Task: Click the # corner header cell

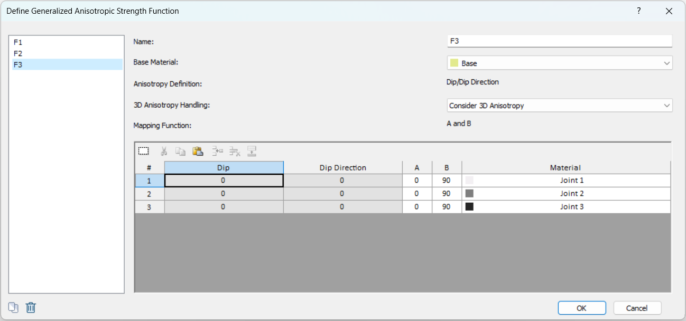Action: pos(149,167)
